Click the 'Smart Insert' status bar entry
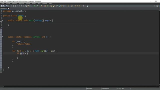The width and height of the screenshot is (160, 90). [x=106, y=88]
